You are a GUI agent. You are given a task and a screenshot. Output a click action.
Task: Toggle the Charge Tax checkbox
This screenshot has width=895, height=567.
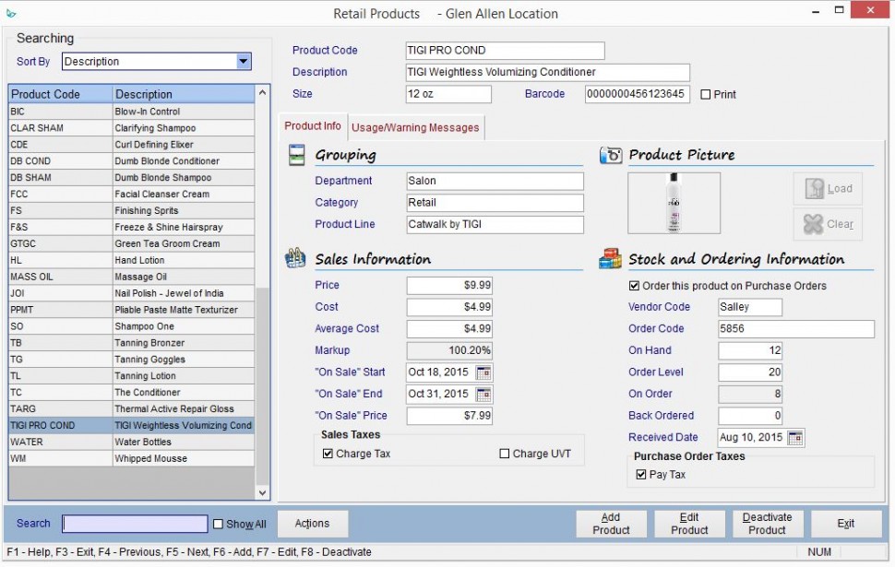pyautogui.click(x=328, y=454)
